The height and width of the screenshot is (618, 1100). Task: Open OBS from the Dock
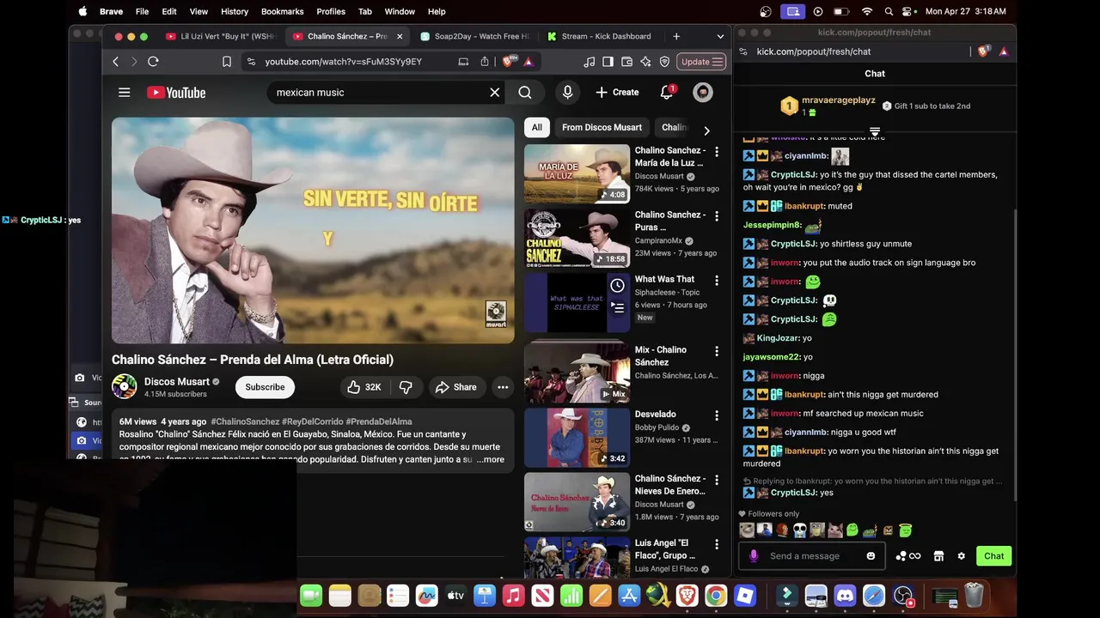[x=902, y=596]
